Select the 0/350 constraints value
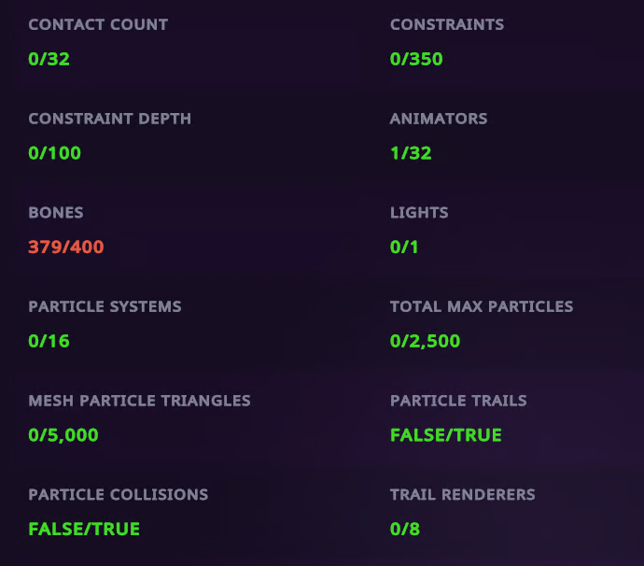644x566 pixels. [x=416, y=59]
